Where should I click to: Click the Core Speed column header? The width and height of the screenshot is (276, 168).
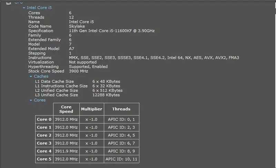[66, 109]
